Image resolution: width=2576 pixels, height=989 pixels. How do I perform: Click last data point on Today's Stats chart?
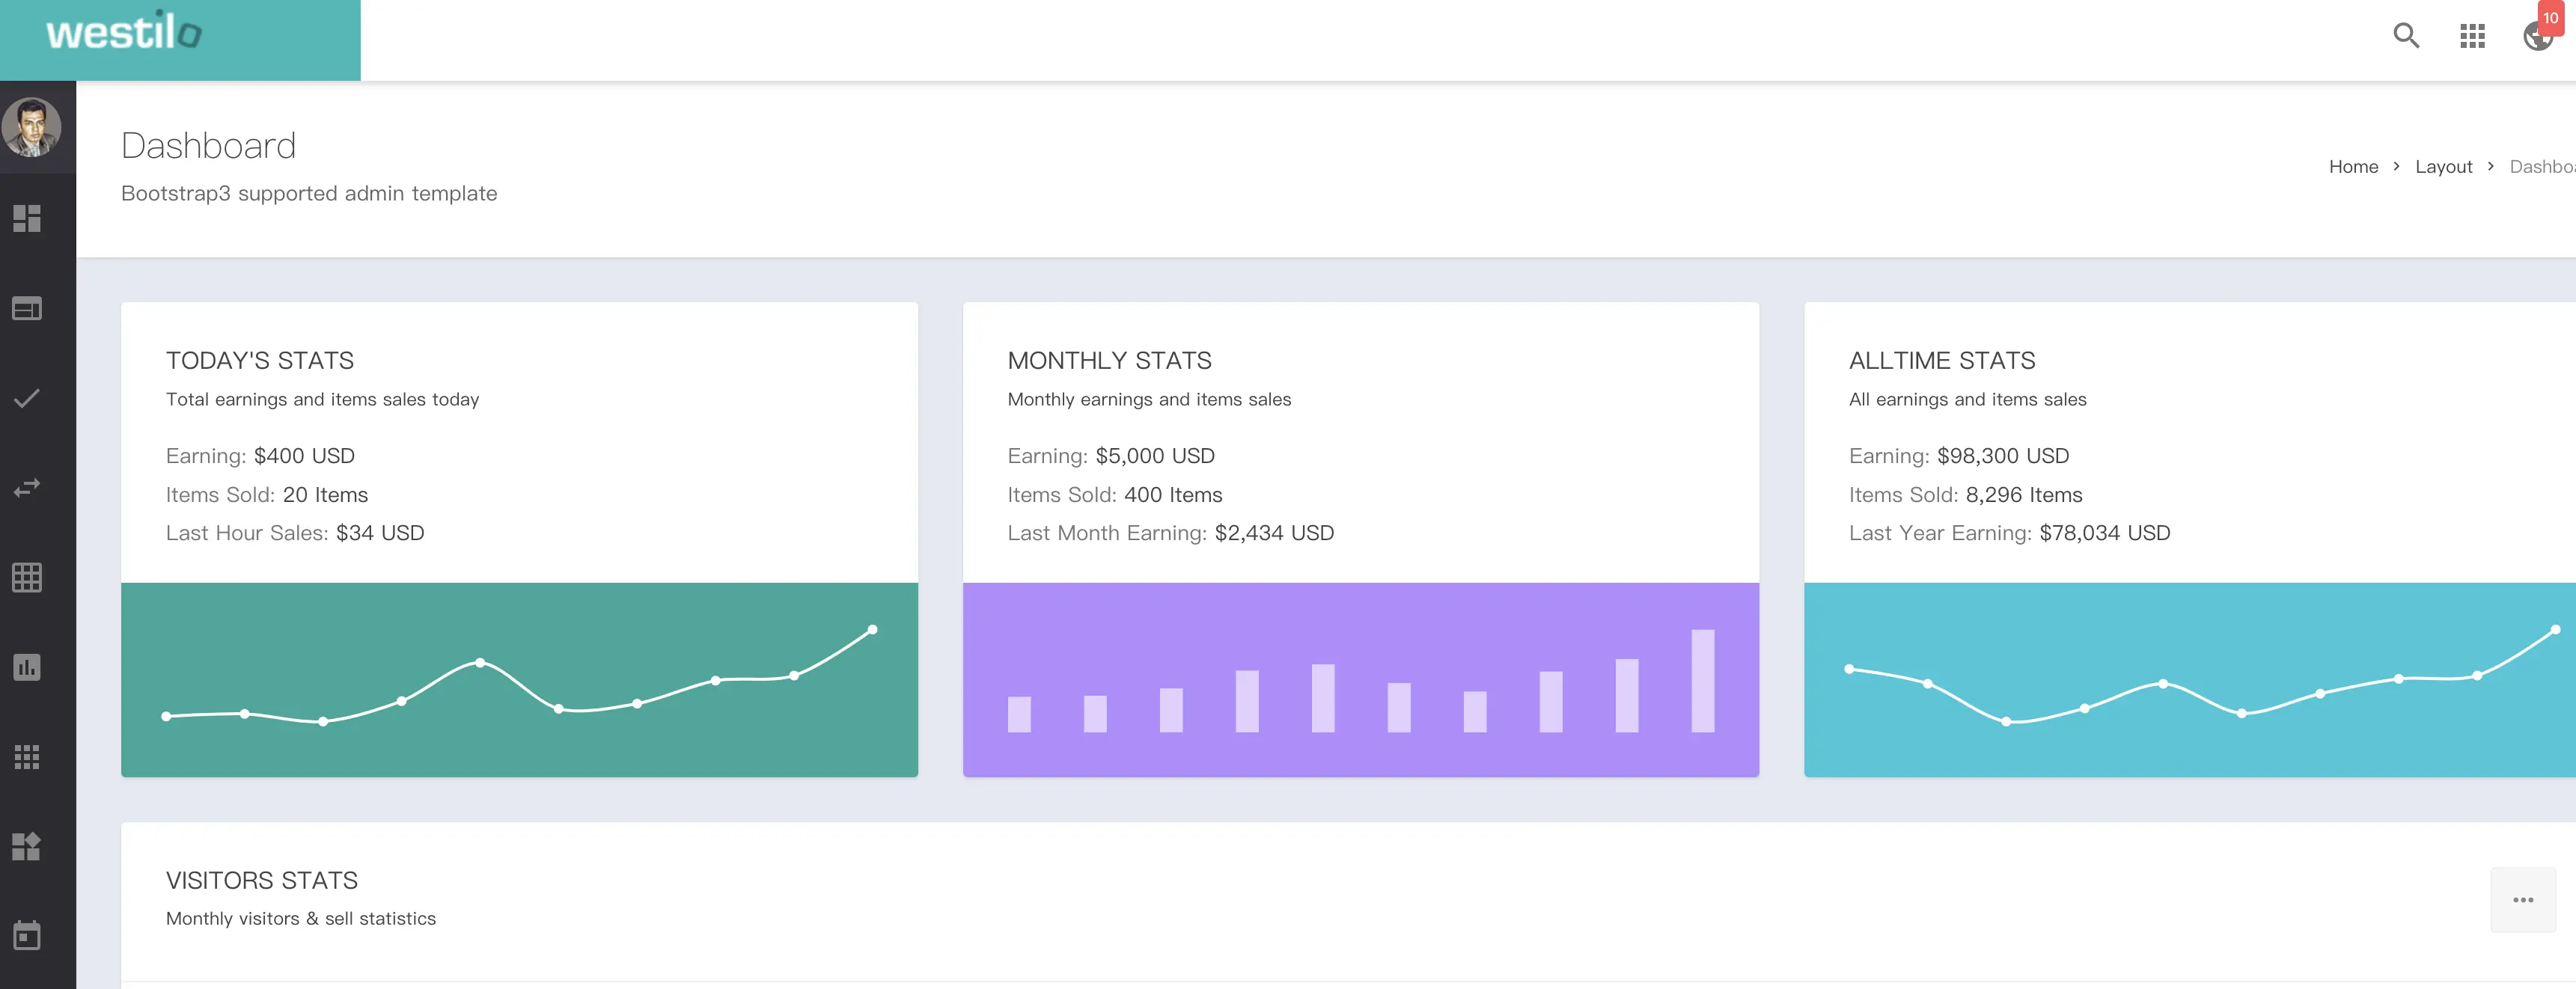click(x=872, y=630)
